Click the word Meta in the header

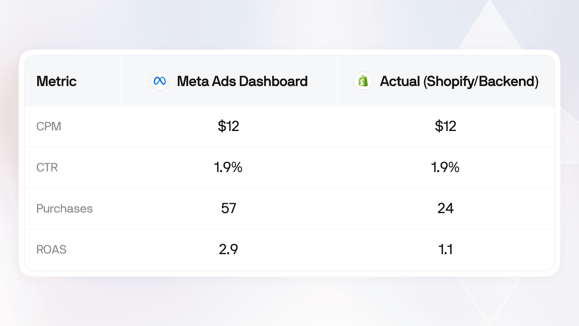tap(193, 81)
